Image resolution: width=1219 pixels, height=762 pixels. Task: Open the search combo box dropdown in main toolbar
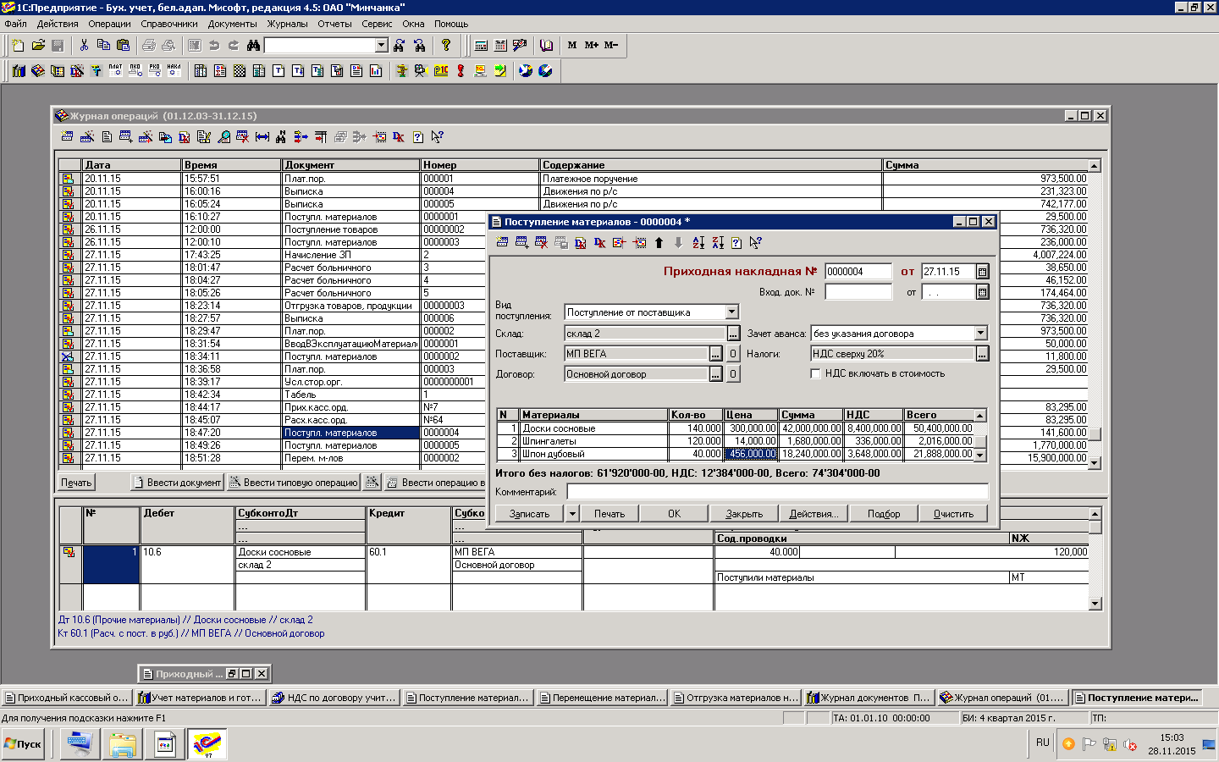(x=381, y=45)
